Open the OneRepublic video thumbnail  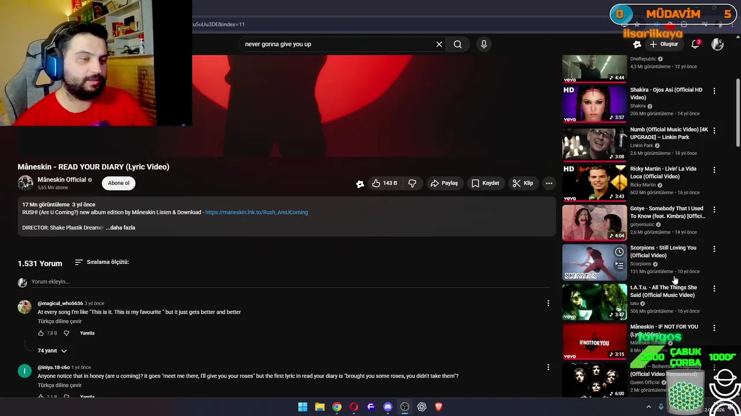594,69
